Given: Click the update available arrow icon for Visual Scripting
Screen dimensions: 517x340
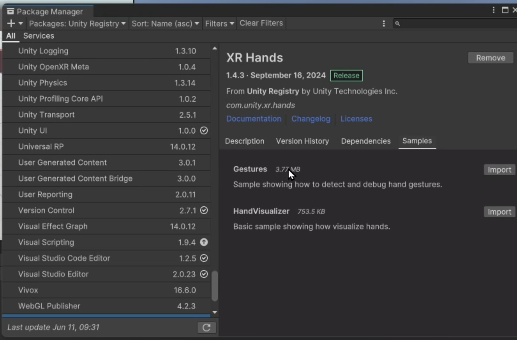Looking at the screenshot, I should 204,242.
